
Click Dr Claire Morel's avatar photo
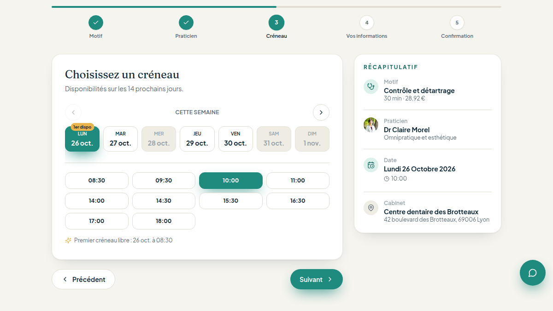pyautogui.click(x=371, y=125)
